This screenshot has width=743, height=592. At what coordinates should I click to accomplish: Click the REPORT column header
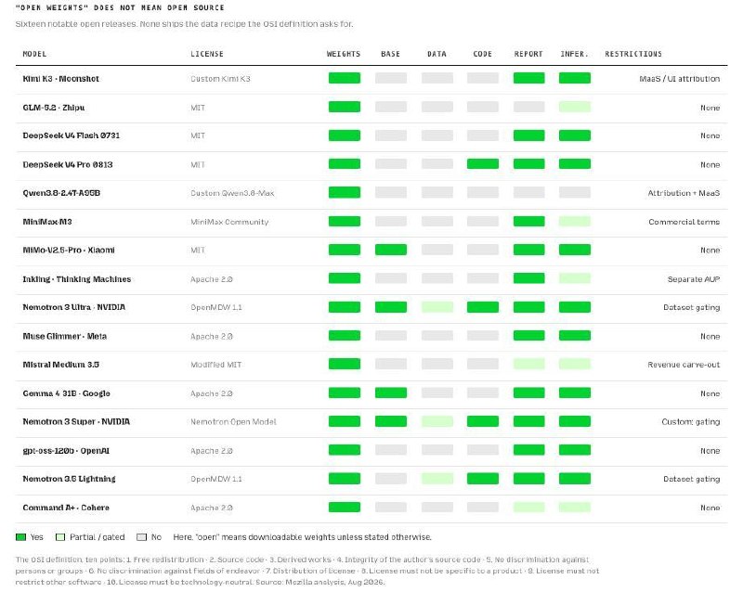coord(528,54)
